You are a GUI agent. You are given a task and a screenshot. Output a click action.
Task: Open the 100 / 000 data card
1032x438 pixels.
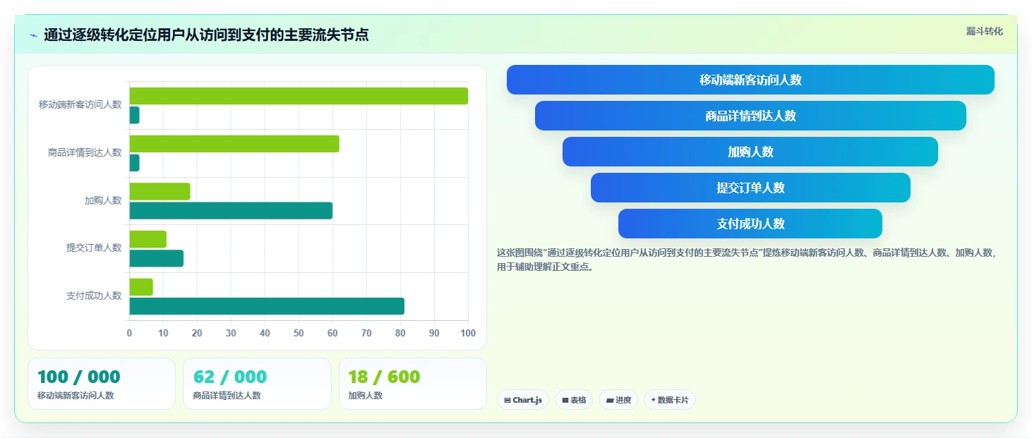click(x=102, y=384)
